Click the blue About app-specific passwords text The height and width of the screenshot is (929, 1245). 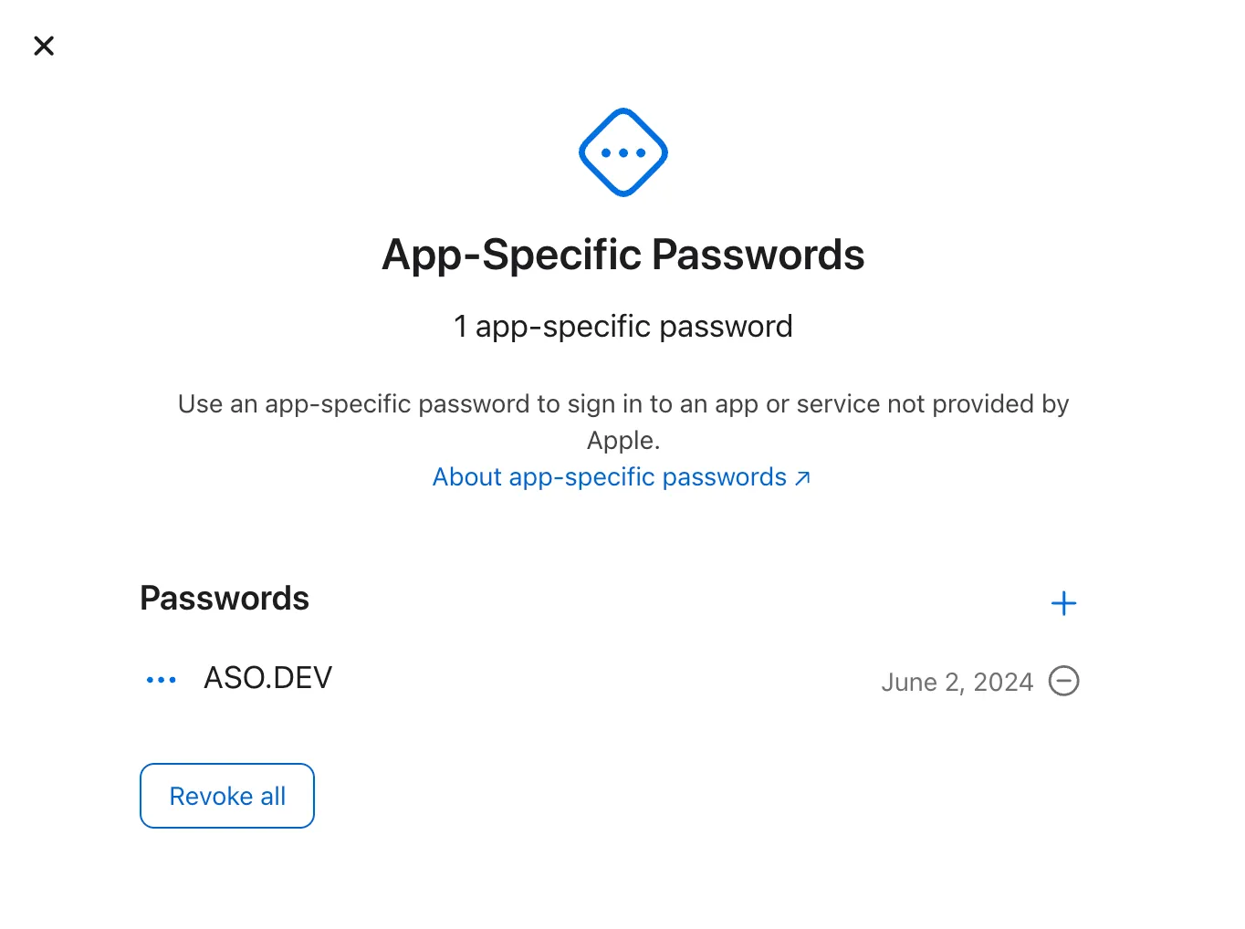pos(609,476)
